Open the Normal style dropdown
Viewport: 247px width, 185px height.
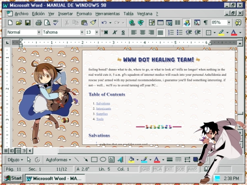[x=39, y=32]
